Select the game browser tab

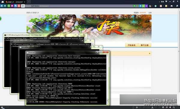(x=16, y=2)
